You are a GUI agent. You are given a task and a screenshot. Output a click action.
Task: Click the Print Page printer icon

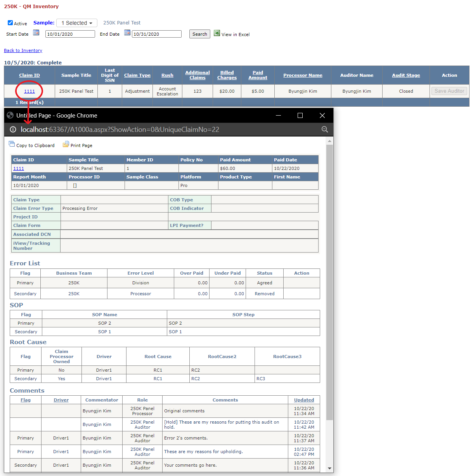(x=66, y=144)
